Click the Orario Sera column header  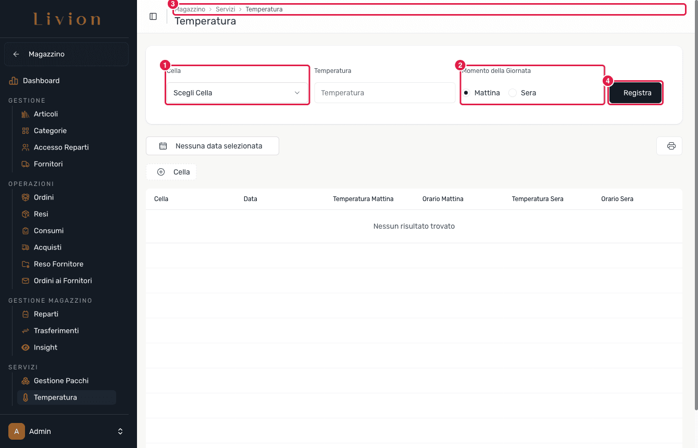pyautogui.click(x=617, y=199)
